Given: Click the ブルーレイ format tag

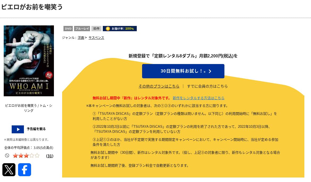Looking at the screenshot, I should point(82,29).
